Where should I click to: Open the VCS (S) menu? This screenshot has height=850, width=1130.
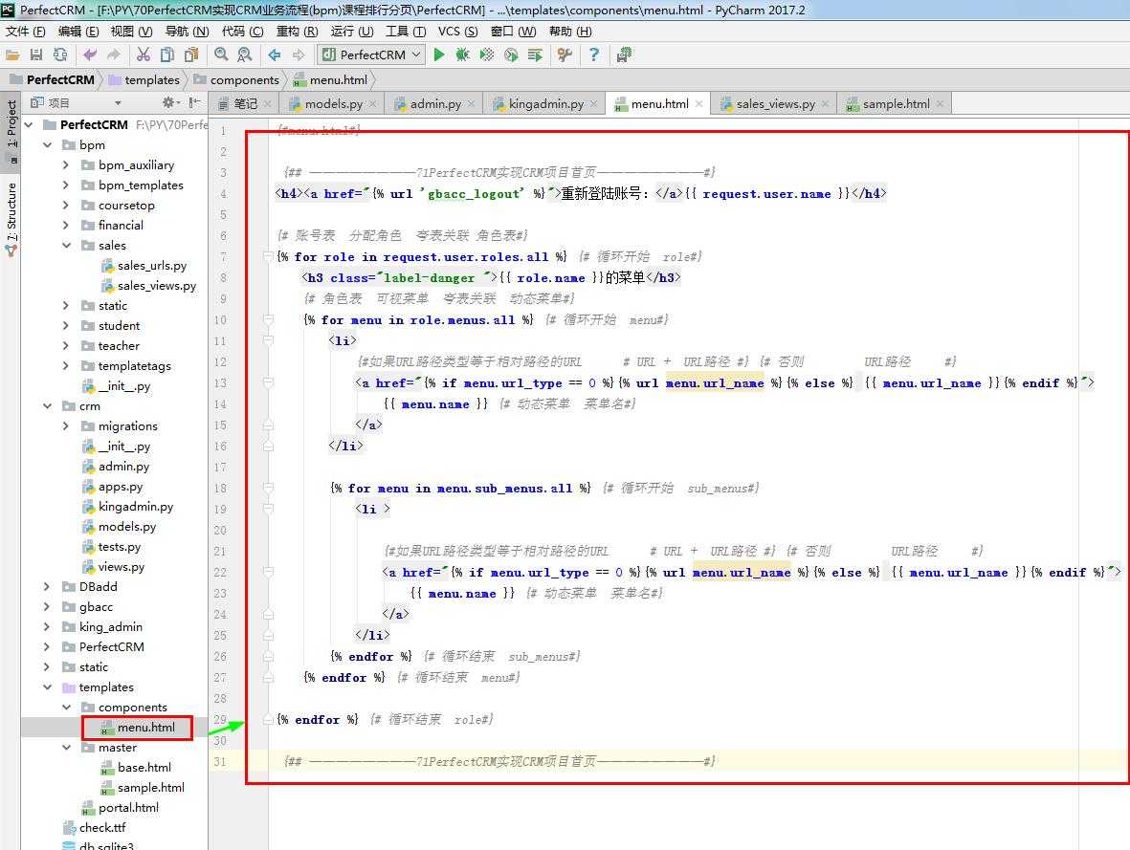coord(457,31)
